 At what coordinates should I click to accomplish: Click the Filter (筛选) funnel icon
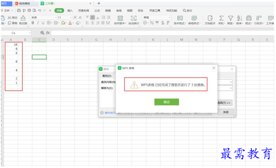[230, 18]
